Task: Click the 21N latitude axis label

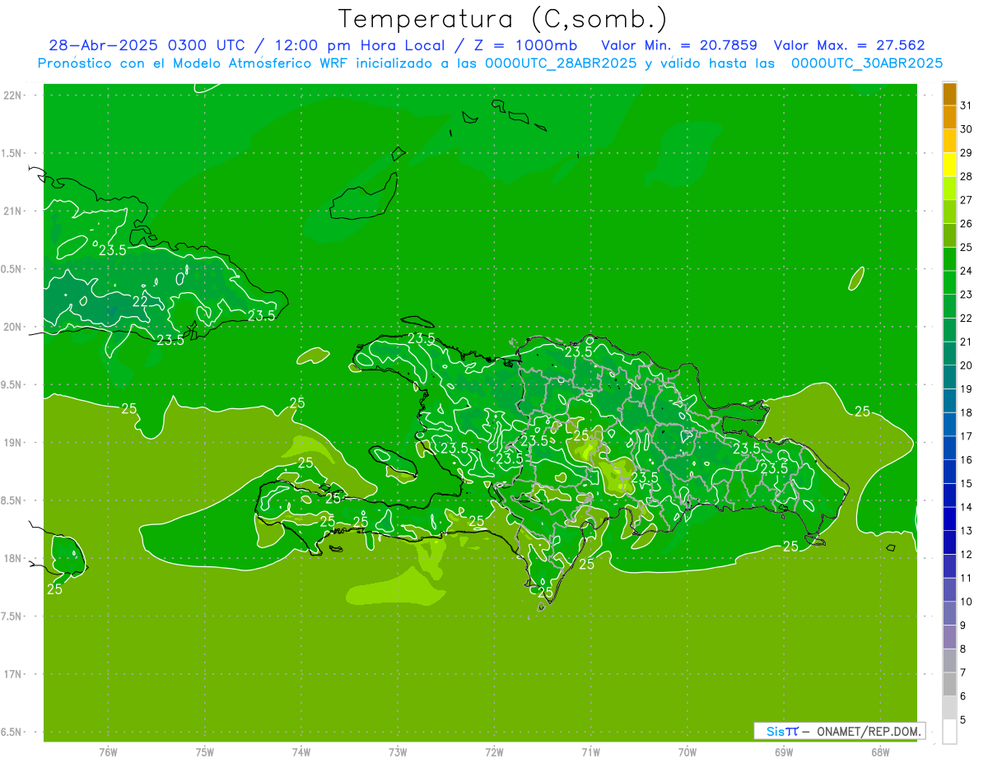Action: [x=14, y=212]
